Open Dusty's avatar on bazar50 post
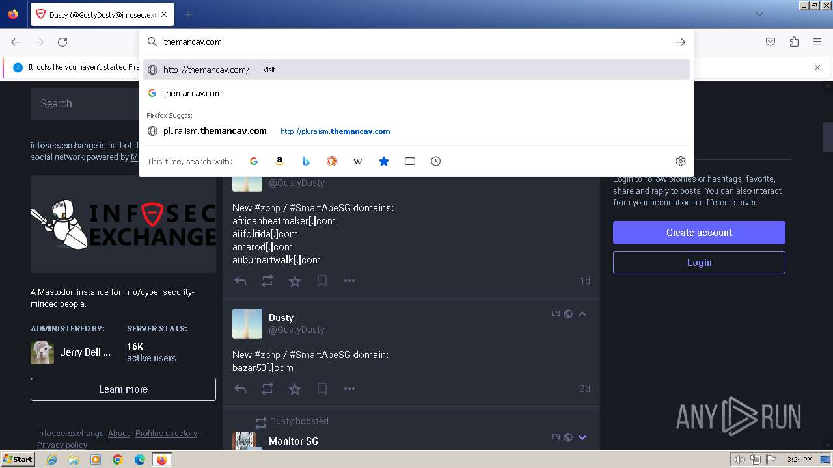Viewport: 833px width, 468px height. [x=247, y=324]
